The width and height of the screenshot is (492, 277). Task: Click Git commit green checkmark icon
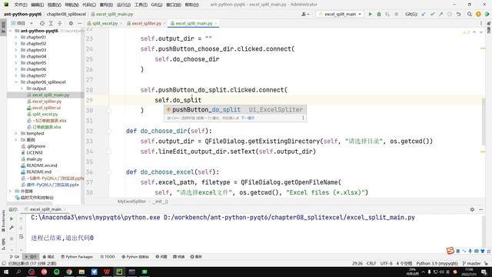click(432, 14)
